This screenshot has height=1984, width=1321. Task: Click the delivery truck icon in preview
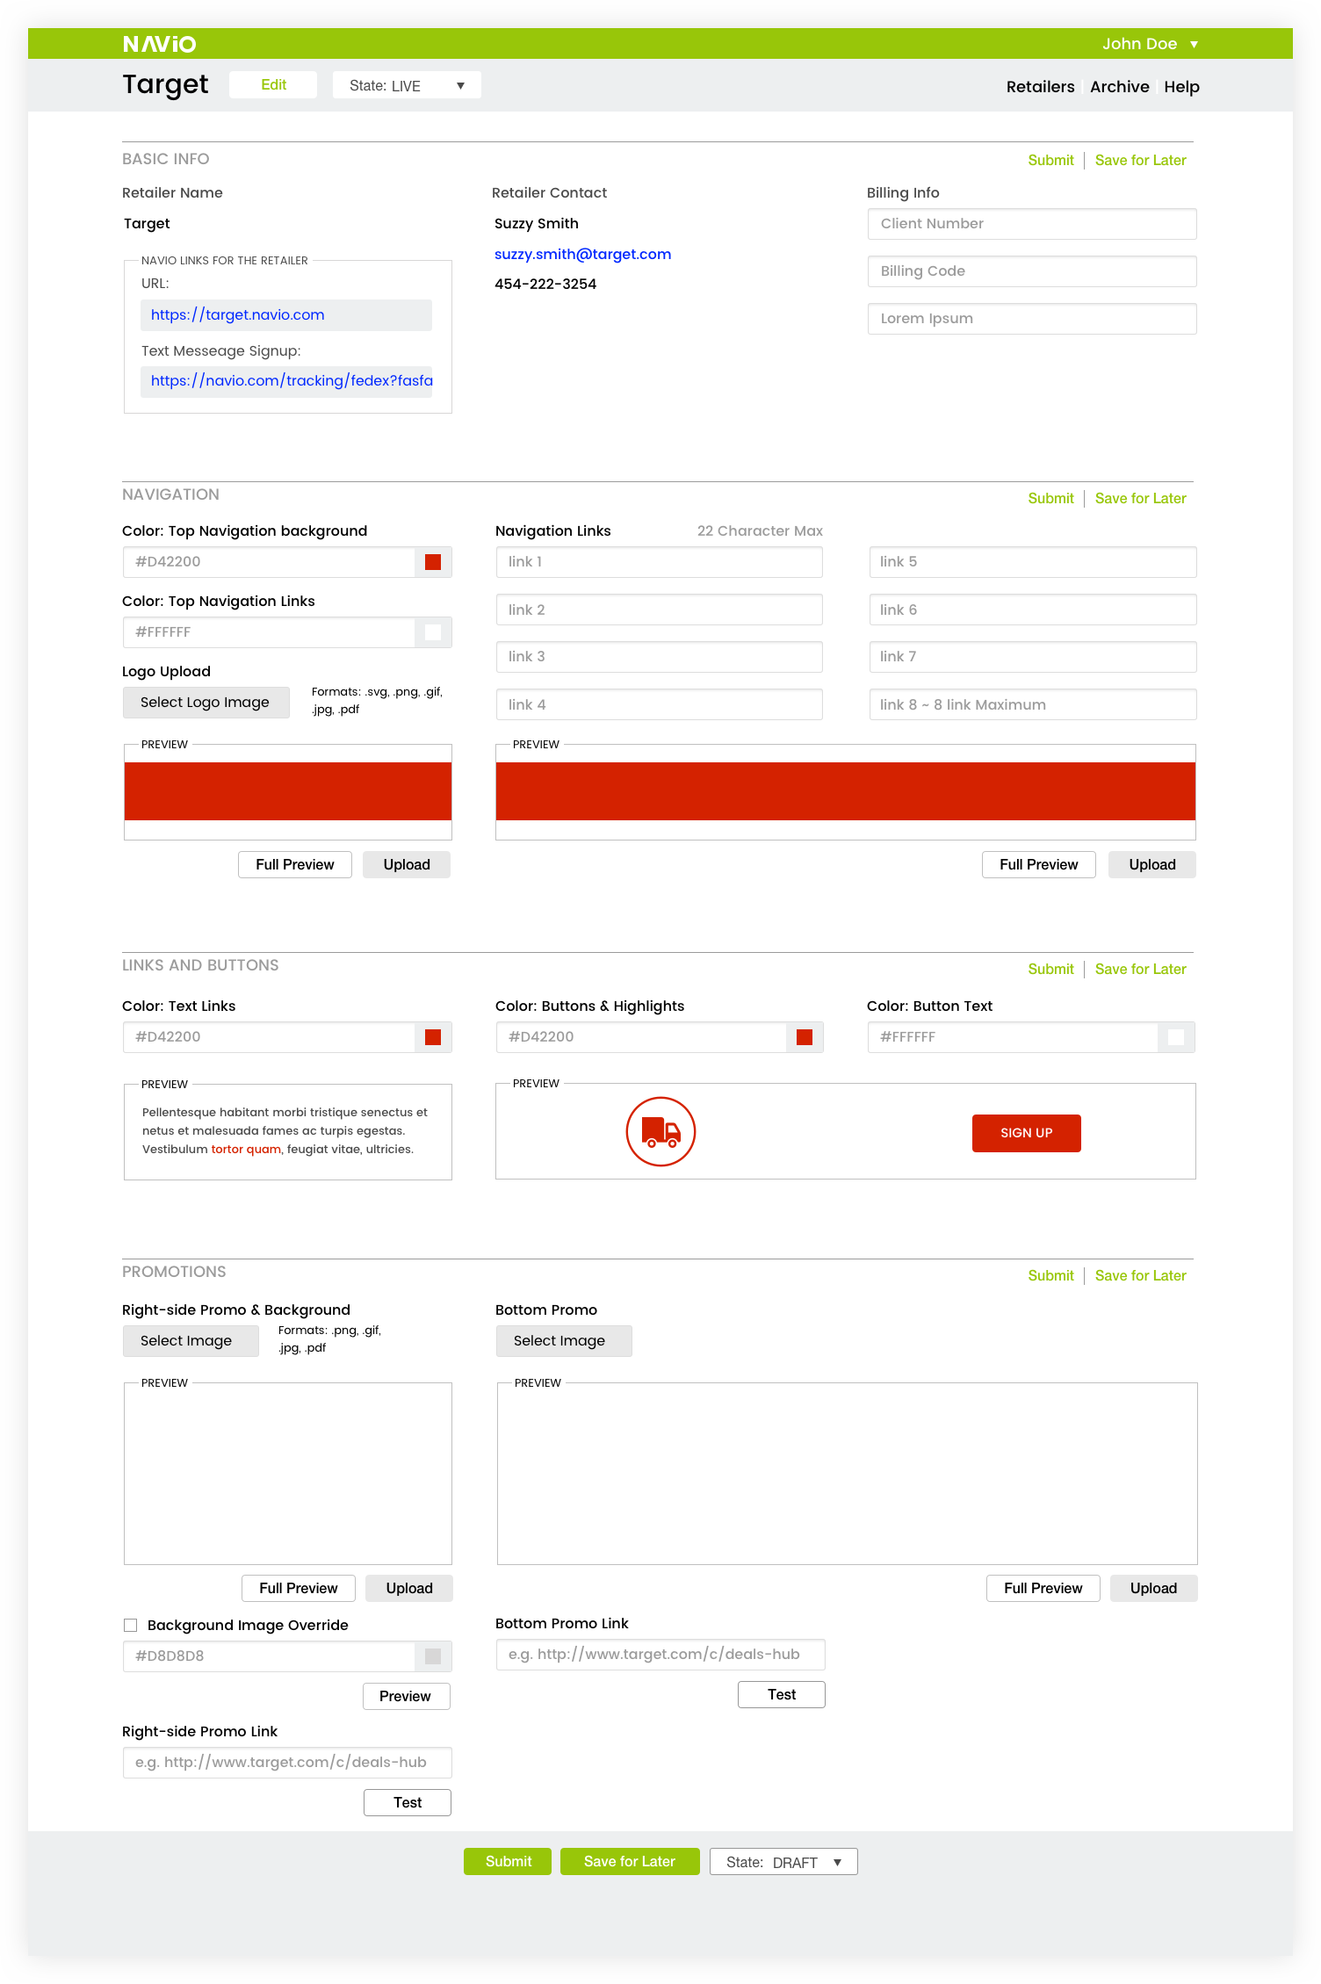click(660, 1131)
